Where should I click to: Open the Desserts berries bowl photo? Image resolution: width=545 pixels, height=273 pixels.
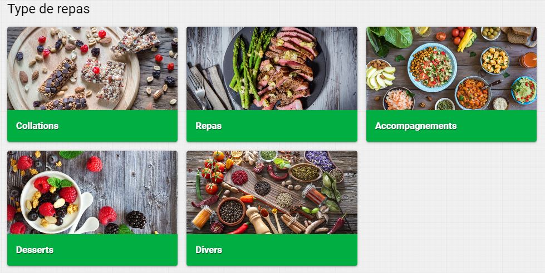[x=92, y=192]
